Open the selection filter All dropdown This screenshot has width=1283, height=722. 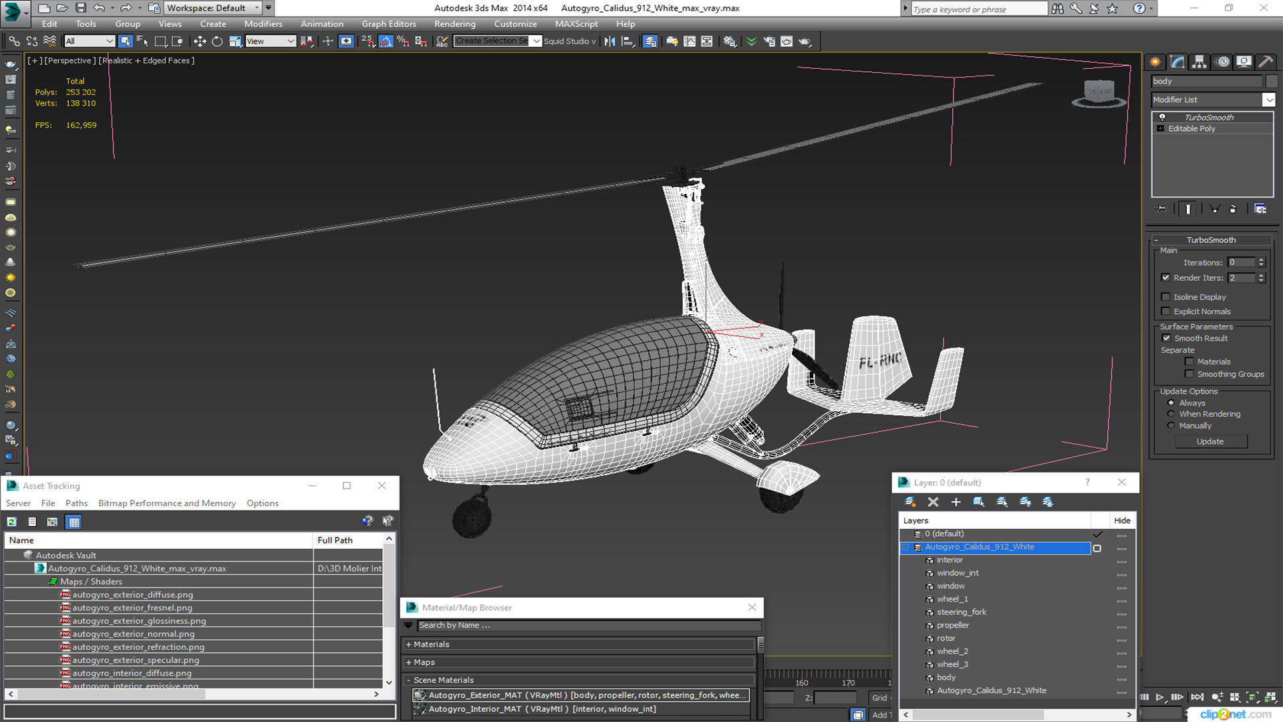(110, 41)
